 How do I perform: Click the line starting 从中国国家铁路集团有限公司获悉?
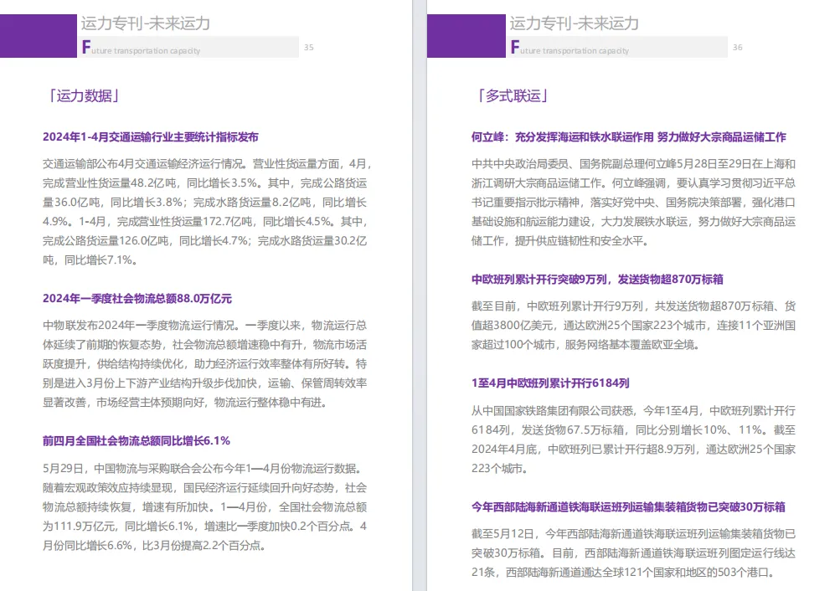[633, 410]
